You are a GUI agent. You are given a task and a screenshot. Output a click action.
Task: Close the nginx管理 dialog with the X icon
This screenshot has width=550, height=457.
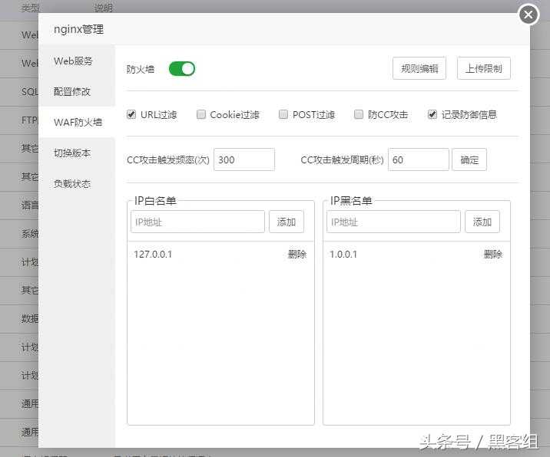[x=528, y=15]
